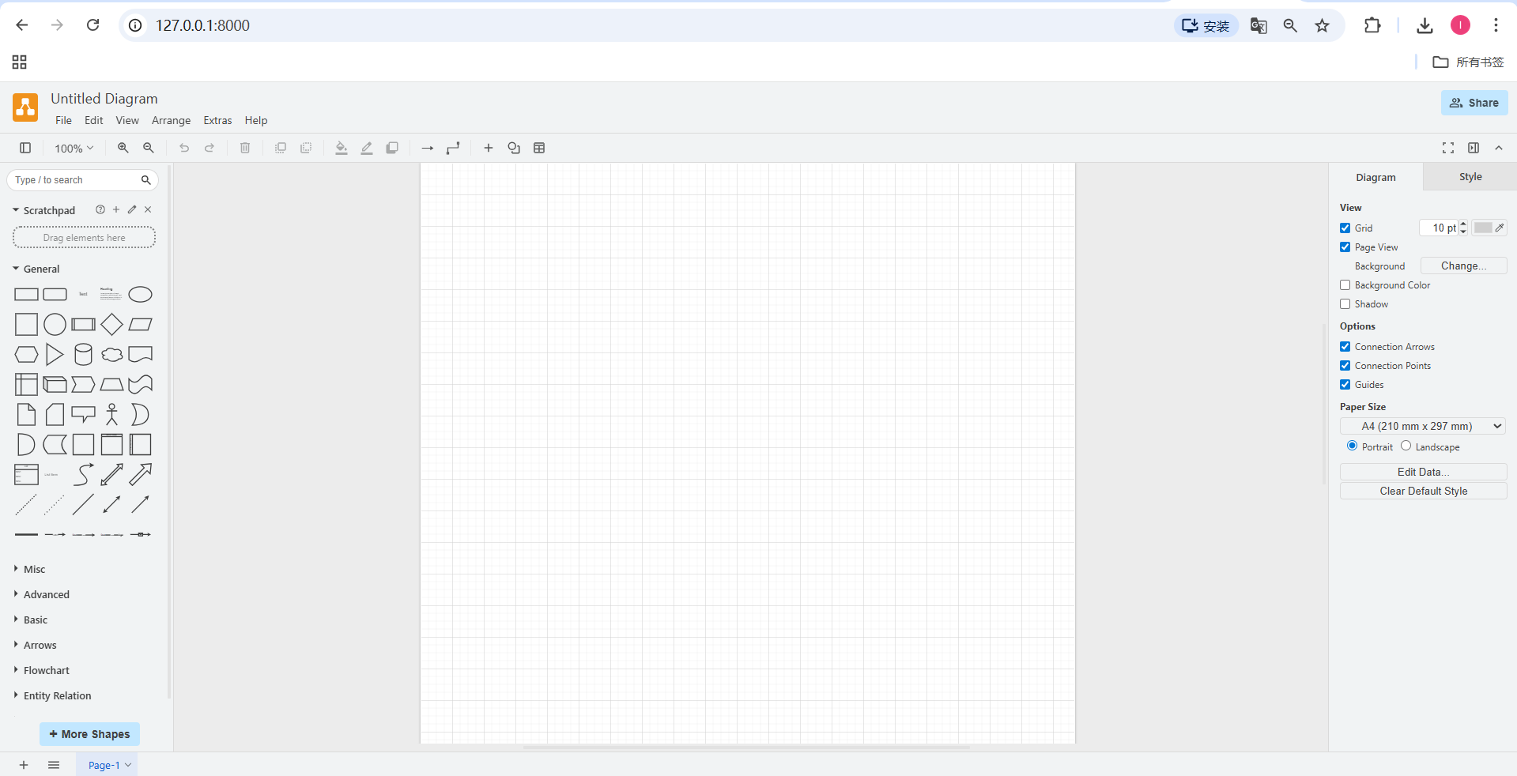Screen dimensions: 1517x776
Task: Click the Zoom In magnifier icon
Action: (x=123, y=148)
